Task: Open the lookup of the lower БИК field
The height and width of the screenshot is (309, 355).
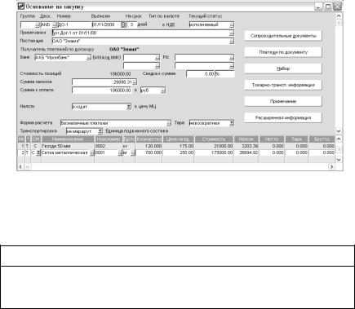Action: 158,66
